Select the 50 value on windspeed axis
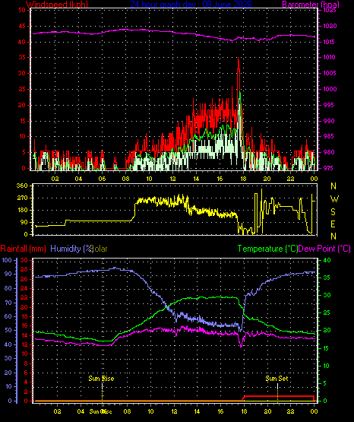This screenshot has width=354, height=422. pyautogui.click(x=22, y=10)
